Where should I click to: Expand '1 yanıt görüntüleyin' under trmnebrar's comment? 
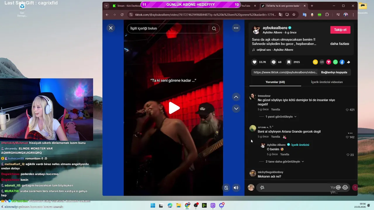281,117
